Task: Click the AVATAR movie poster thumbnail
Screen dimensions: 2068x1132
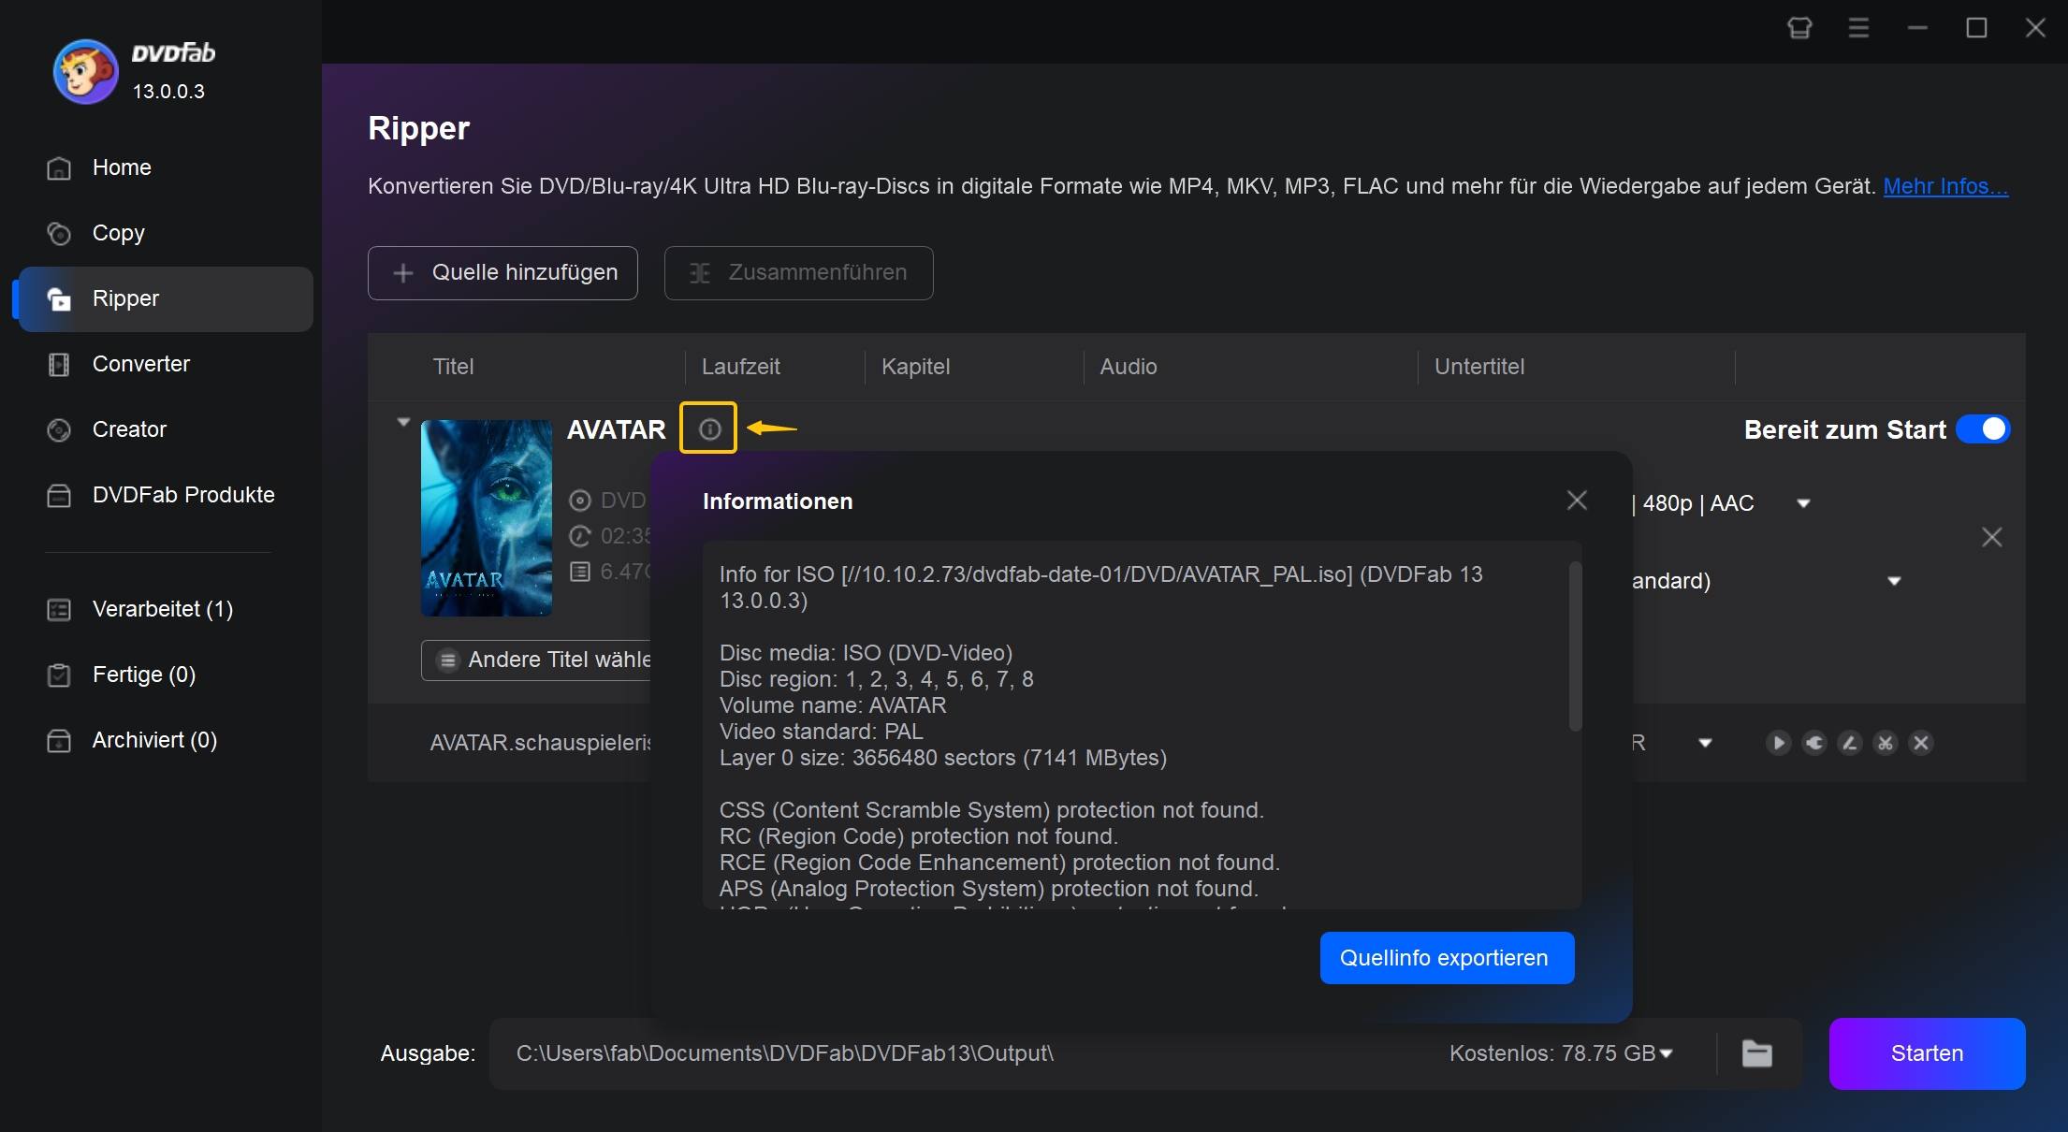Action: 487,517
